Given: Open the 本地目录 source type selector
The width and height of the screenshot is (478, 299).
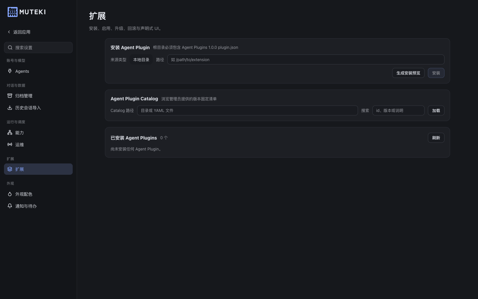Looking at the screenshot, I should [x=141, y=60].
